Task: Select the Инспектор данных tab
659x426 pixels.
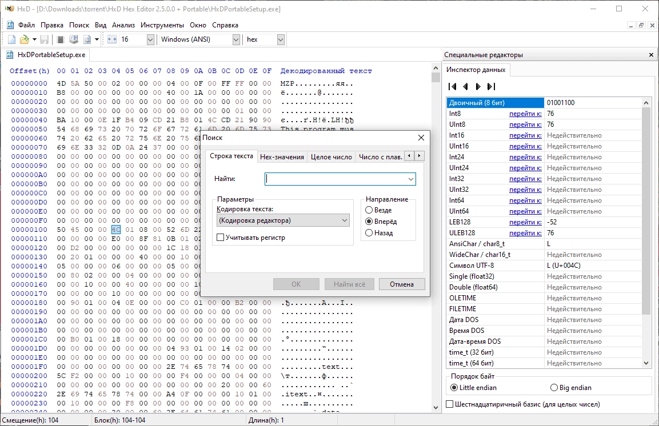Action: pos(476,70)
